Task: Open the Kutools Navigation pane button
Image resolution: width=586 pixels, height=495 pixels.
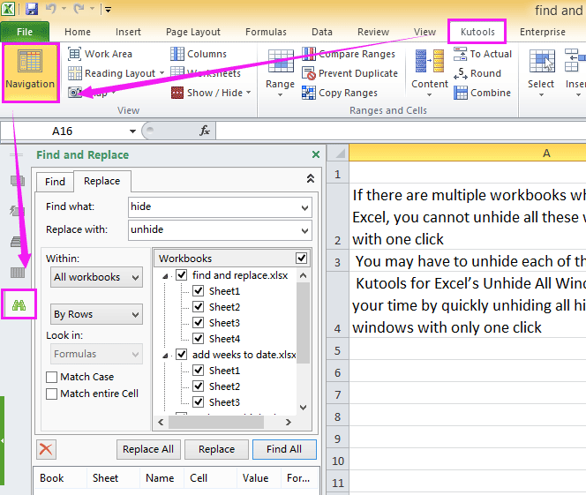Action: [x=30, y=72]
